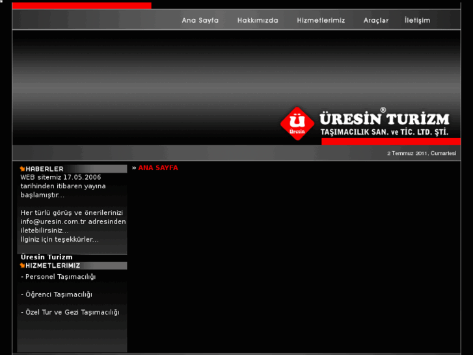Go to the Hakkımızda page
The height and width of the screenshot is (355, 473).
coord(258,21)
